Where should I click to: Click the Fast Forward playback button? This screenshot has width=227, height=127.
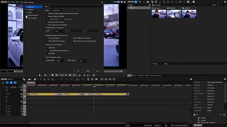pyautogui.click(x=70, y=75)
